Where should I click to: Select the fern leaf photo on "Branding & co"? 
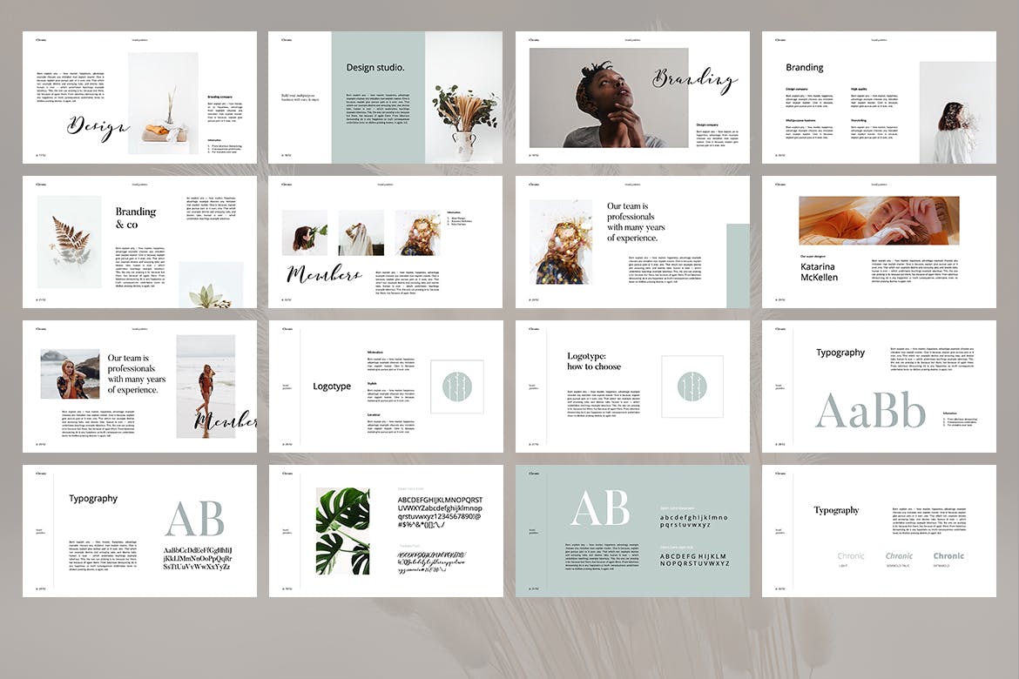click(69, 241)
